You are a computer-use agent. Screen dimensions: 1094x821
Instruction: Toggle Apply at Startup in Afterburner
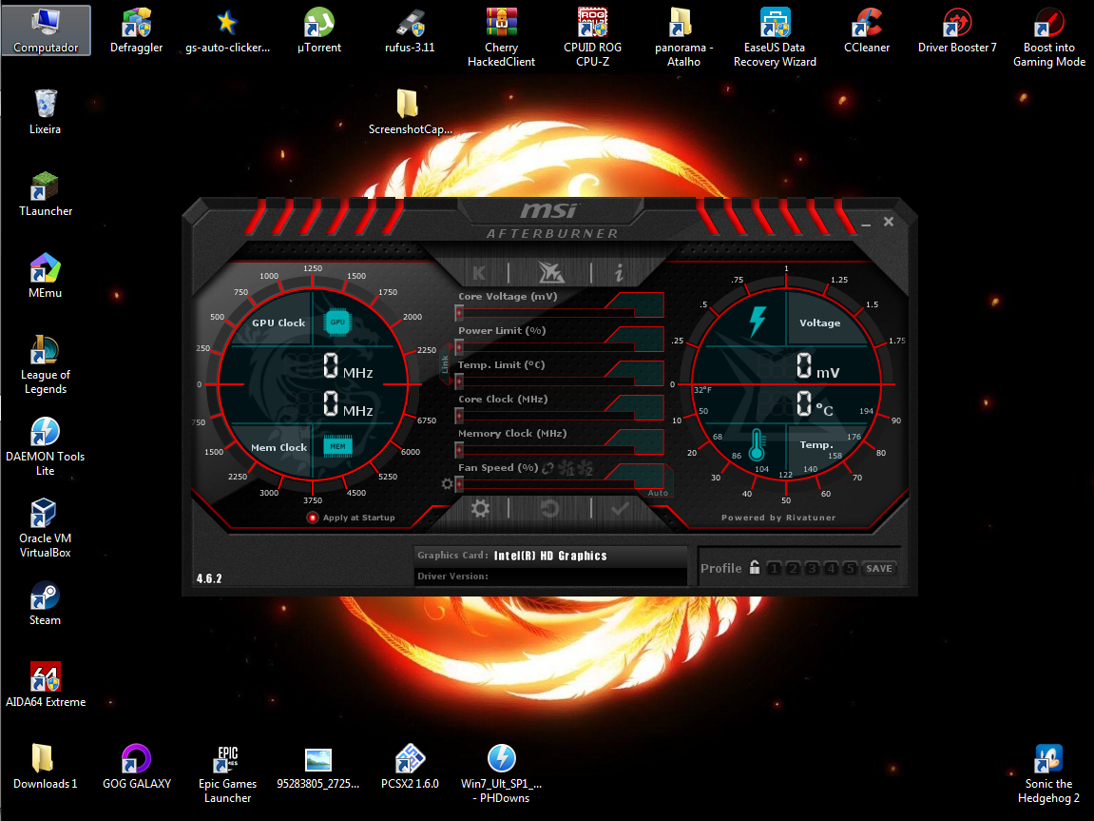point(351,518)
